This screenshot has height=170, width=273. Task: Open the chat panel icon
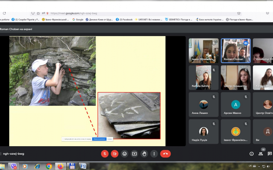[x=270, y=154]
